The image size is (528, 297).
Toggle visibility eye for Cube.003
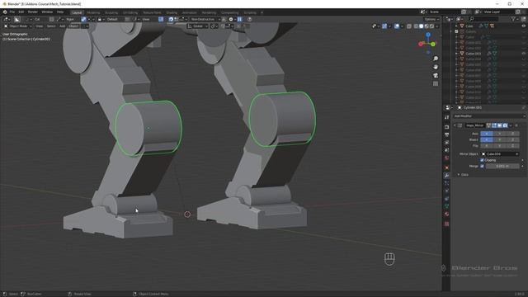click(523, 54)
